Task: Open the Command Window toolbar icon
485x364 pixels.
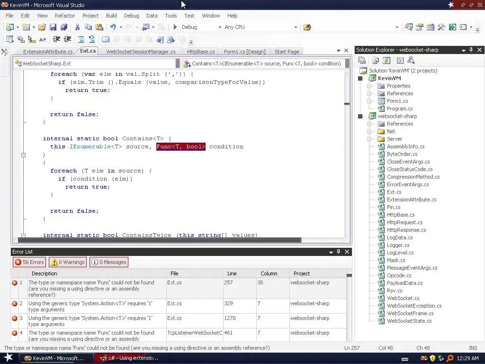Action: coord(463,27)
